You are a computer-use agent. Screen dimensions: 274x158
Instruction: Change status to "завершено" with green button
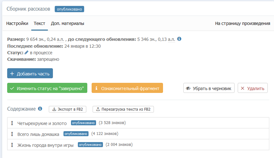click(47, 88)
